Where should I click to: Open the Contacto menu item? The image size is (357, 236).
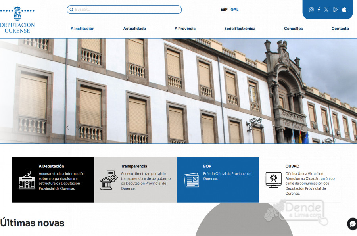coord(340,29)
